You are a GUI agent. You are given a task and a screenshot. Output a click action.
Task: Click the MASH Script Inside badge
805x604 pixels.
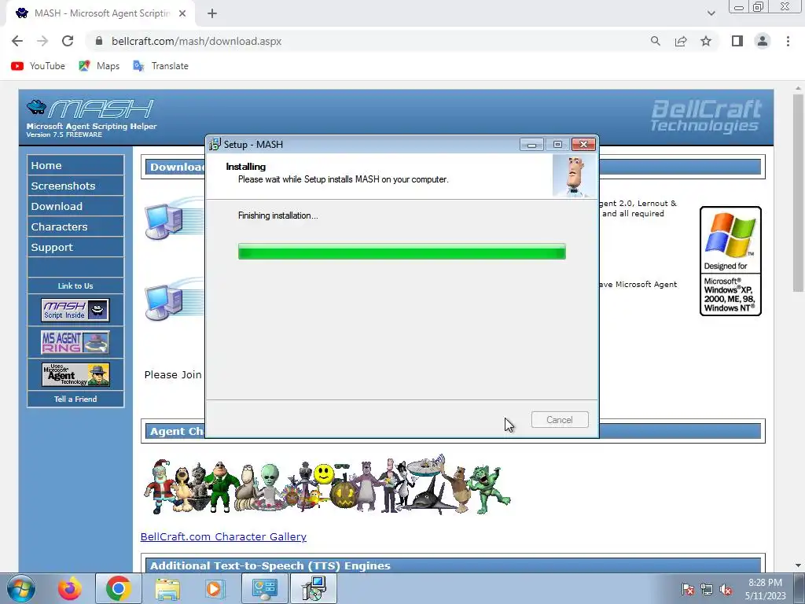(75, 310)
